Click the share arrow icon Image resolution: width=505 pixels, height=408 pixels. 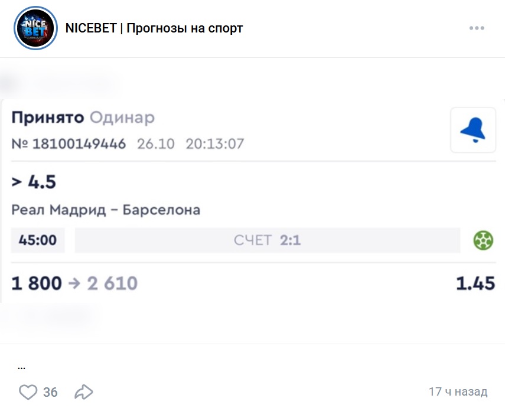click(x=83, y=391)
